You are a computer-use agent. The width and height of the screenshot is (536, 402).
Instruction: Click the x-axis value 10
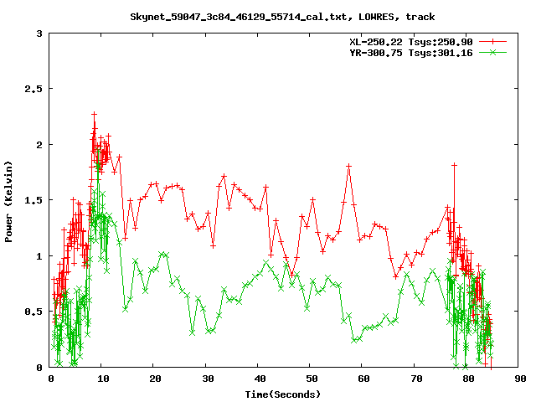coord(103,379)
